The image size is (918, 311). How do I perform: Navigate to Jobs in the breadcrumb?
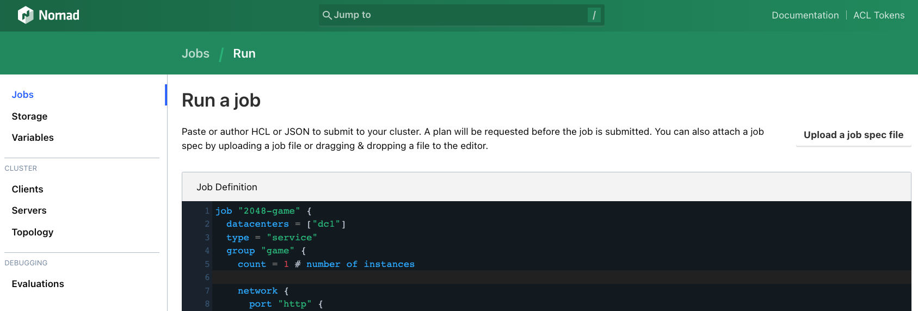tap(195, 53)
